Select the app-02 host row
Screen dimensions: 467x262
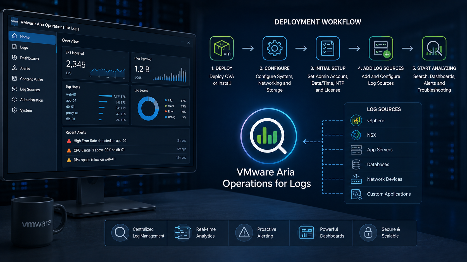click(96, 101)
